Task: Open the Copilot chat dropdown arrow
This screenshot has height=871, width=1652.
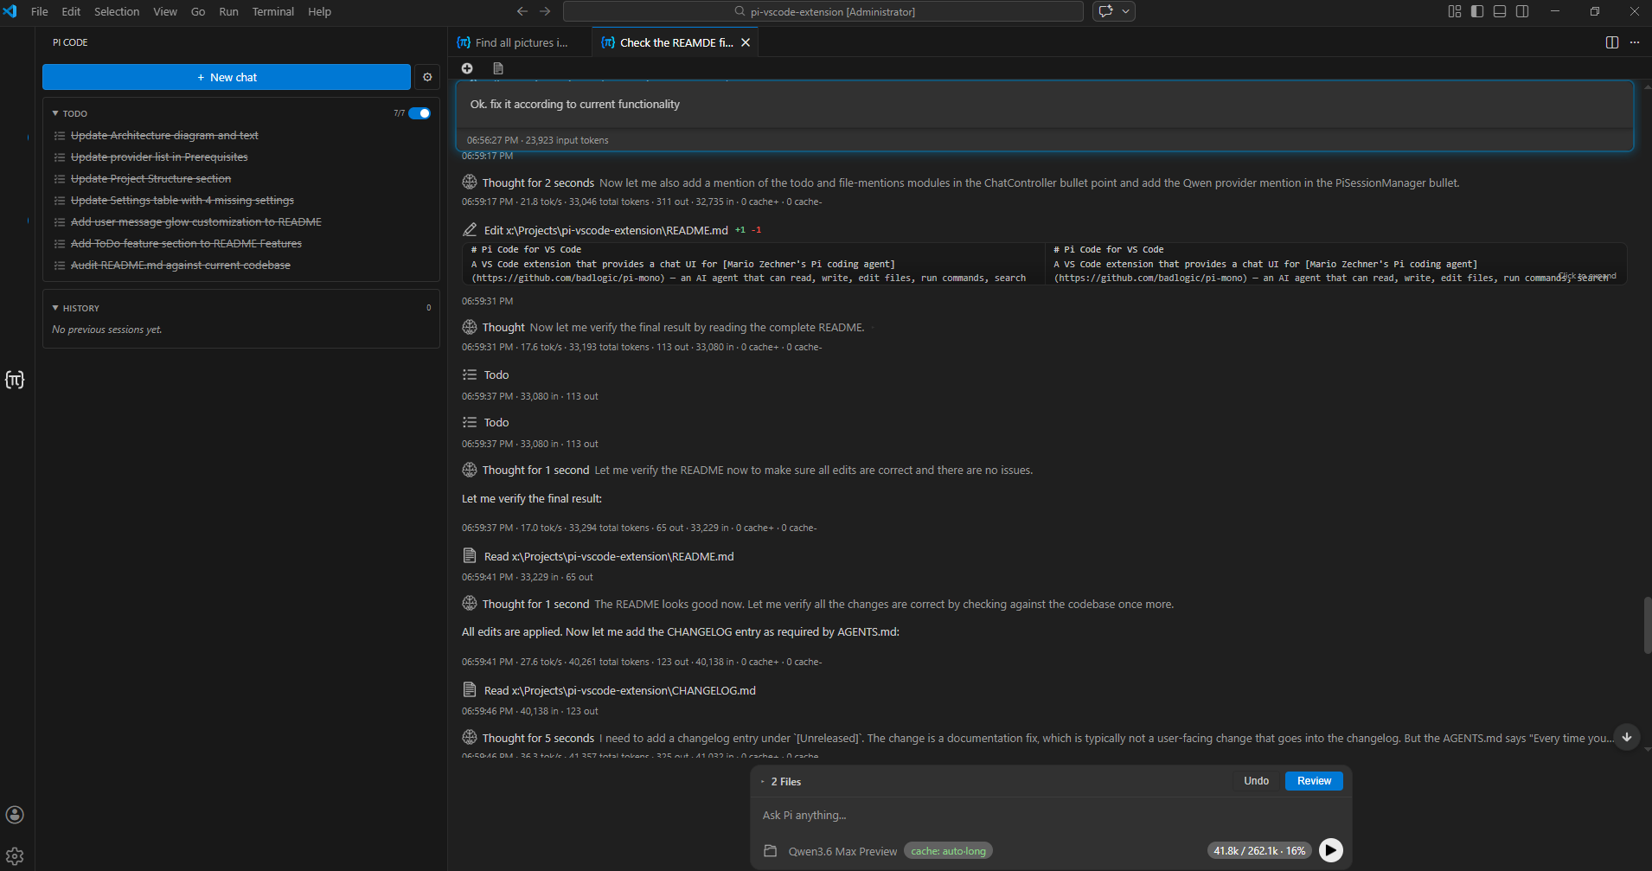Action: (1126, 11)
